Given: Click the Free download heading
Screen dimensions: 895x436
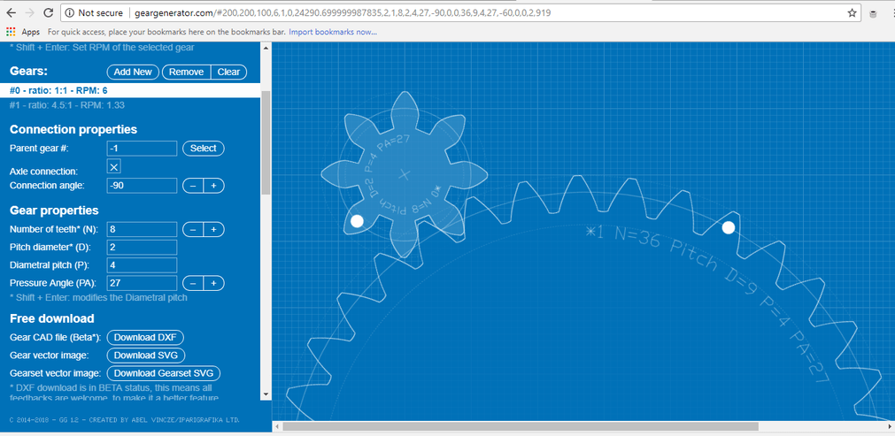Looking at the screenshot, I should (x=52, y=318).
